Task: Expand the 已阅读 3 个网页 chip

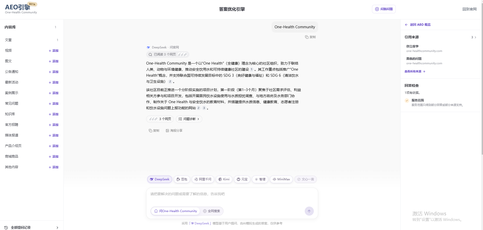Action: [167, 54]
